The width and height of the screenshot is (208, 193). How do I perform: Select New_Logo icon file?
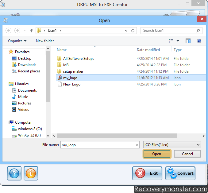pos(71,84)
